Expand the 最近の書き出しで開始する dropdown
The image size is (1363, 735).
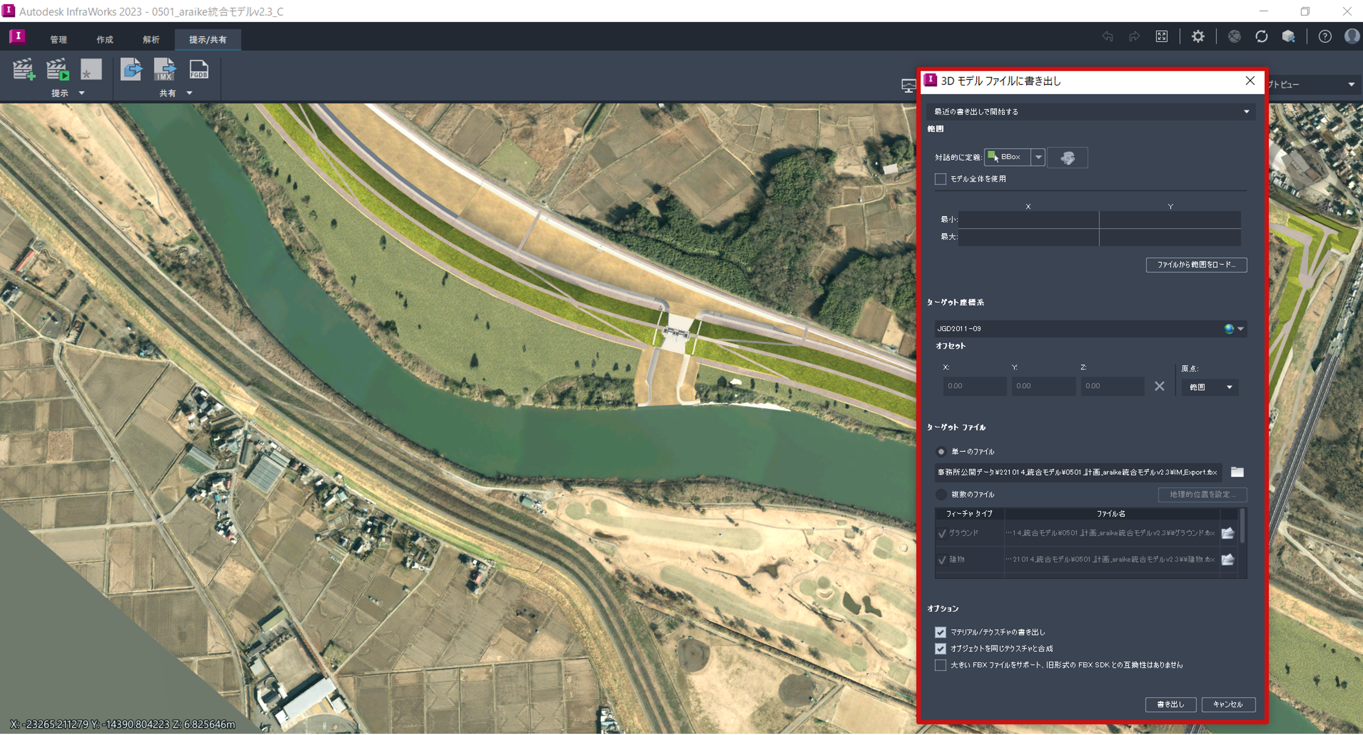coord(1246,112)
